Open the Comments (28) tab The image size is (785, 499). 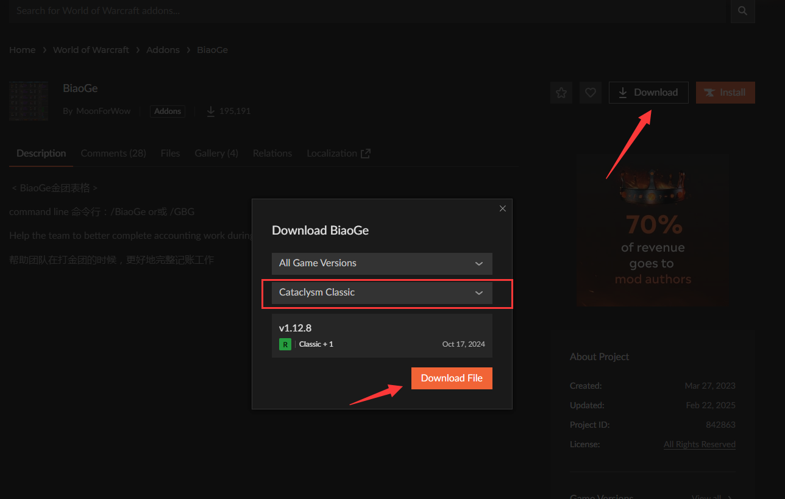(x=113, y=154)
